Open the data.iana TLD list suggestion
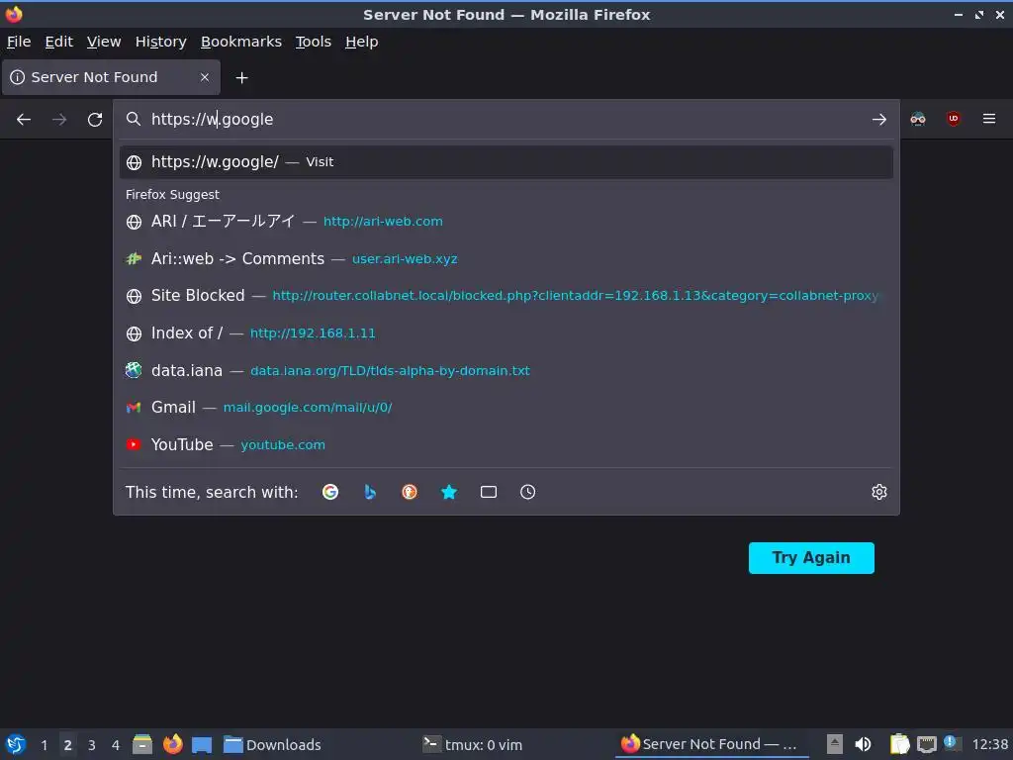This screenshot has width=1013, height=760. [x=506, y=371]
